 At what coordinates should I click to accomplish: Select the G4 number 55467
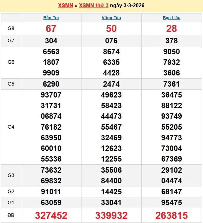pyautogui.click(x=111, y=127)
